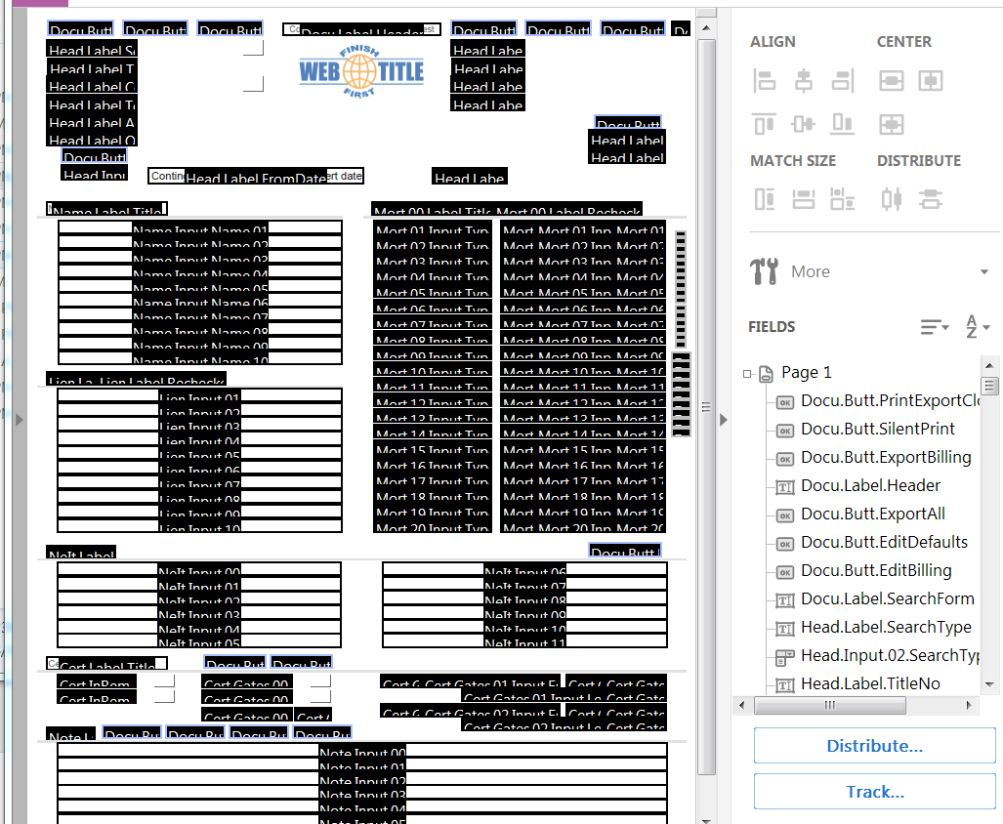Click the Fields list scroll up arrow
The height and width of the screenshot is (824, 1003).
coord(989,366)
